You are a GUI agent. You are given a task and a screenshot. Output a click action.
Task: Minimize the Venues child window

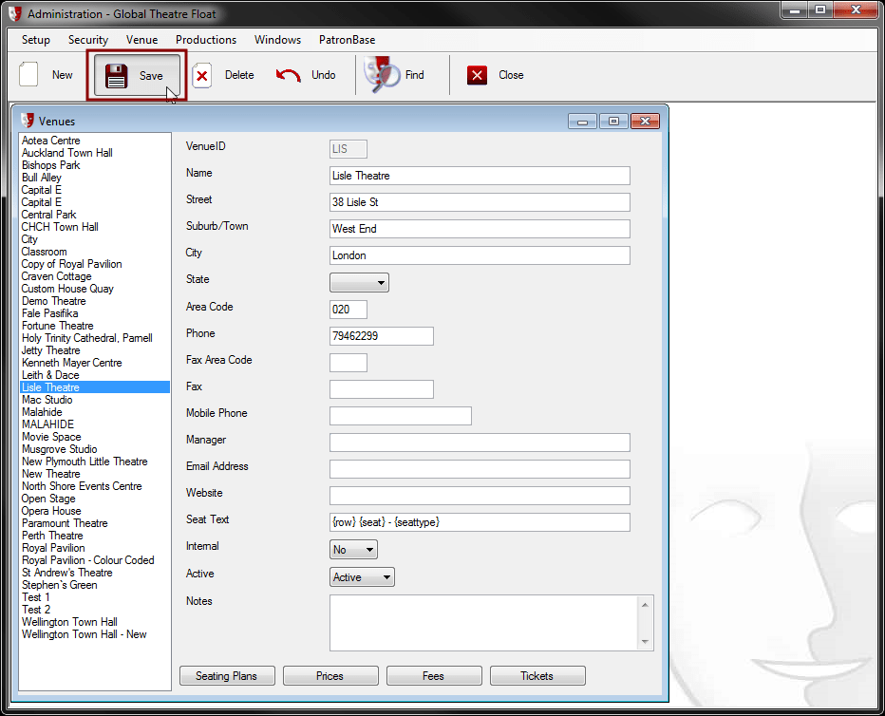click(582, 122)
